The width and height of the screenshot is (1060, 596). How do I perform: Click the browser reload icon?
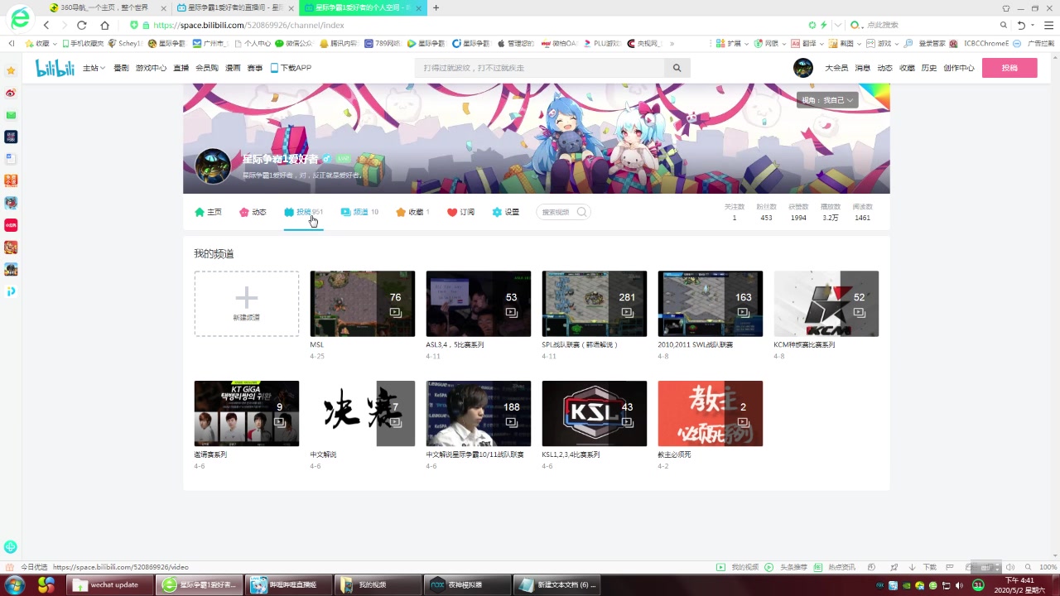[81, 25]
